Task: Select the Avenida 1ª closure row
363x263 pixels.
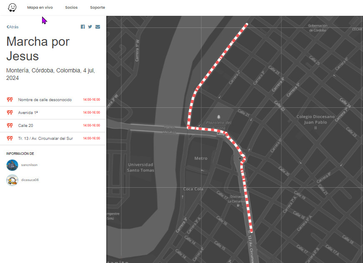Action: point(53,113)
